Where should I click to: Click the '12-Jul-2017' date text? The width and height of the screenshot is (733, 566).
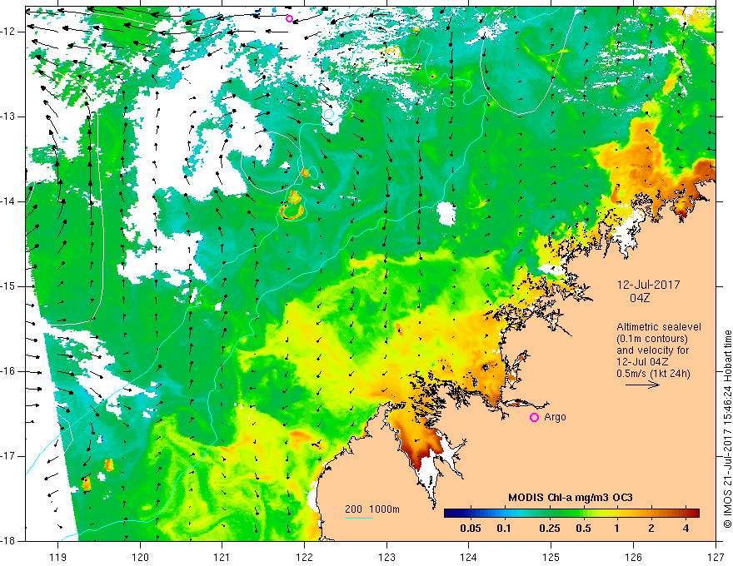(648, 285)
